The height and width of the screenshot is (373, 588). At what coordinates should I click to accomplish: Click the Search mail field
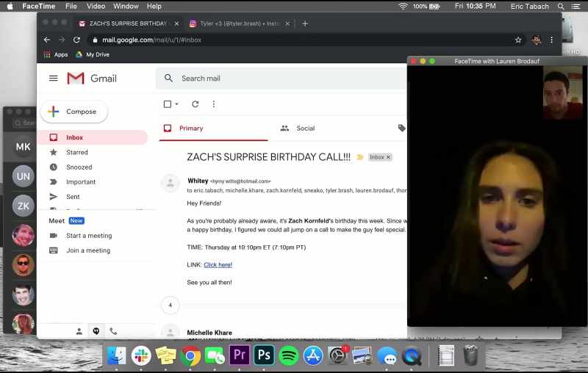click(282, 79)
